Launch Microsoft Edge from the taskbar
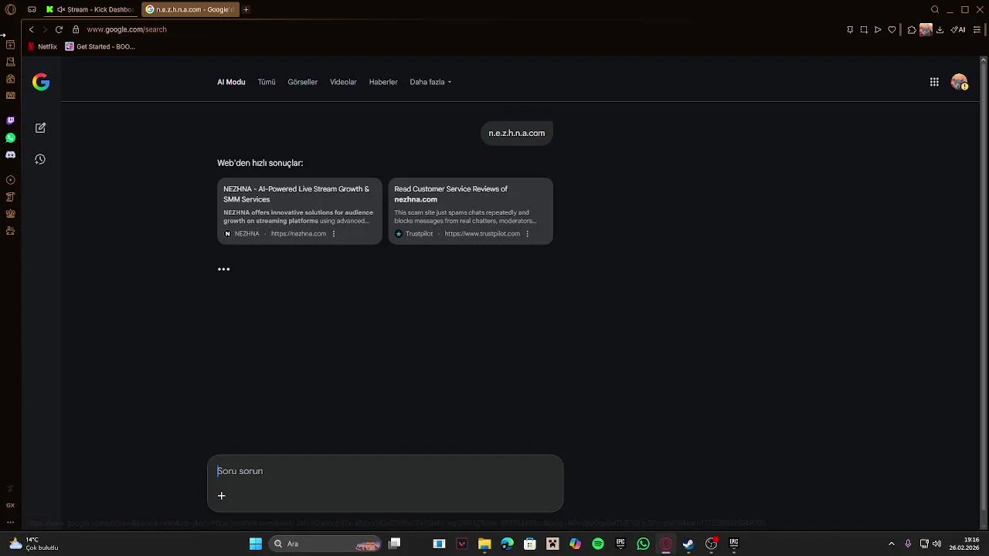989x556 pixels. tap(507, 544)
